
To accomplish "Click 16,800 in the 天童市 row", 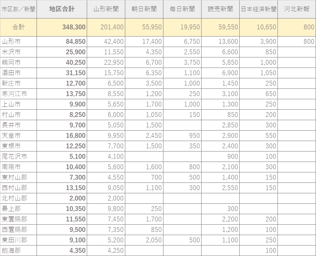I will click(62, 135).
